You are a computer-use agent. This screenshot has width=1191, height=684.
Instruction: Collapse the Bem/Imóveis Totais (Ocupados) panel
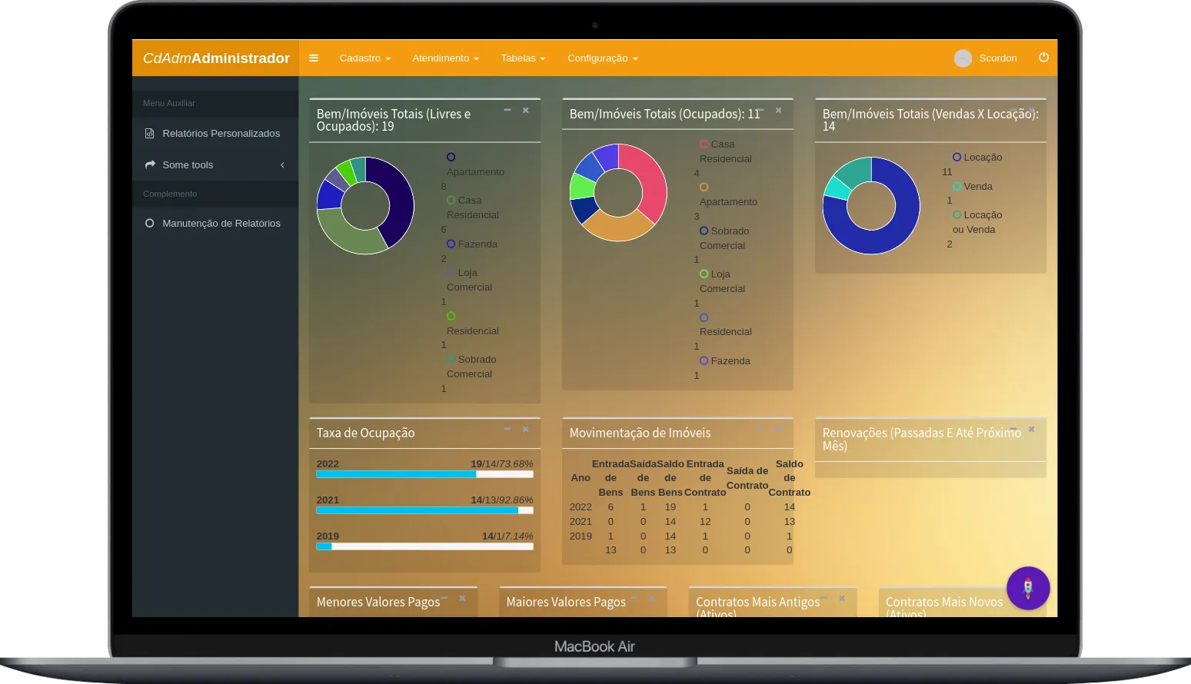pos(760,111)
